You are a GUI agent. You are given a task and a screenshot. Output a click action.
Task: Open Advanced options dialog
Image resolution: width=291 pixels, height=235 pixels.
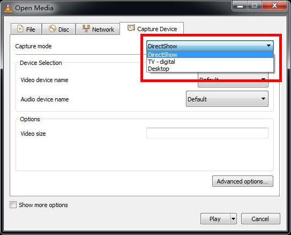(243, 181)
